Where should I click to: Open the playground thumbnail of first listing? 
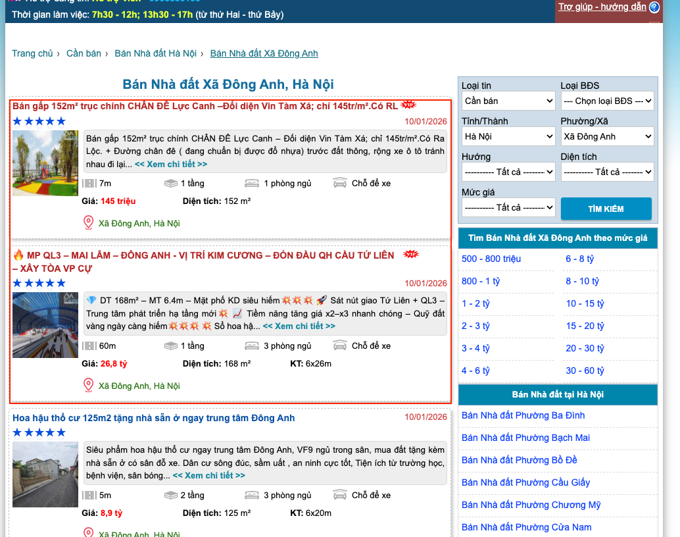click(x=45, y=163)
